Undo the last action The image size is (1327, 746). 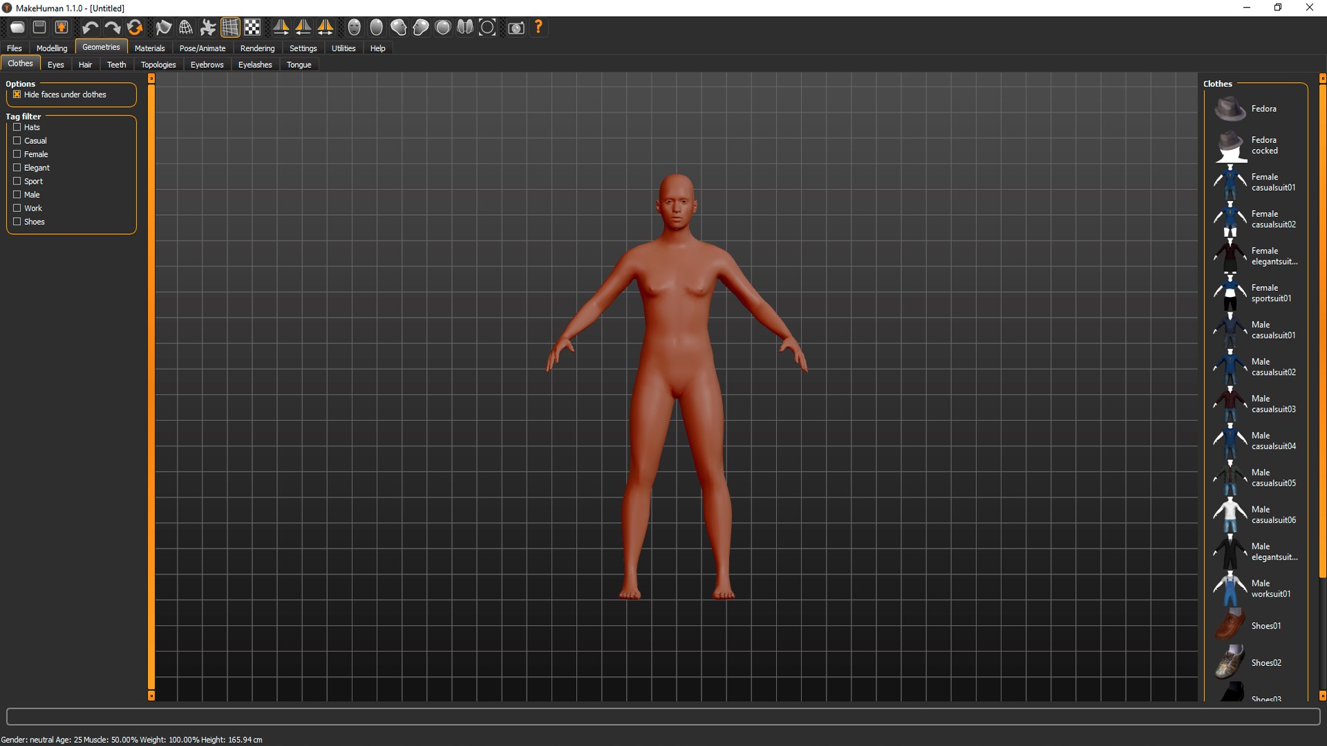pyautogui.click(x=90, y=28)
